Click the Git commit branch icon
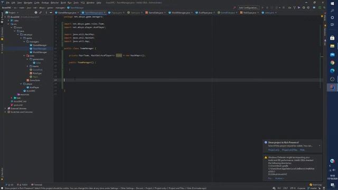 click(x=294, y=7)
